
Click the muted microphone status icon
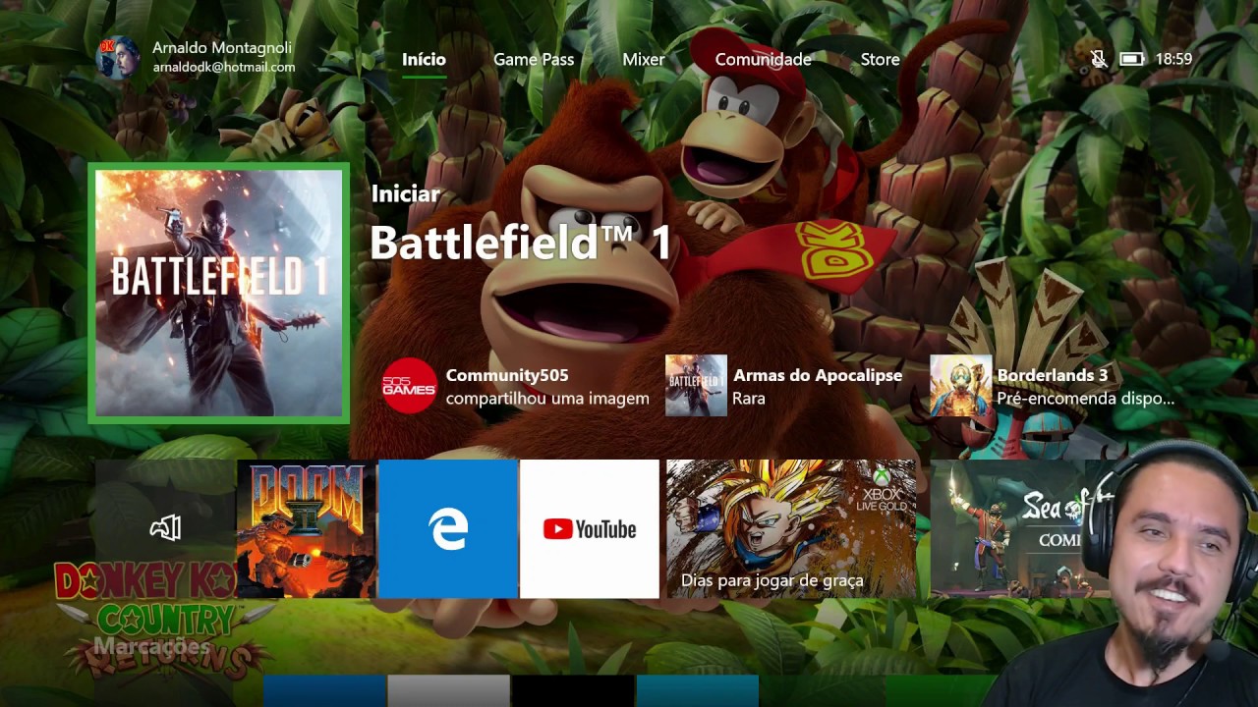pyautogui.click(x=1099, y=59)
